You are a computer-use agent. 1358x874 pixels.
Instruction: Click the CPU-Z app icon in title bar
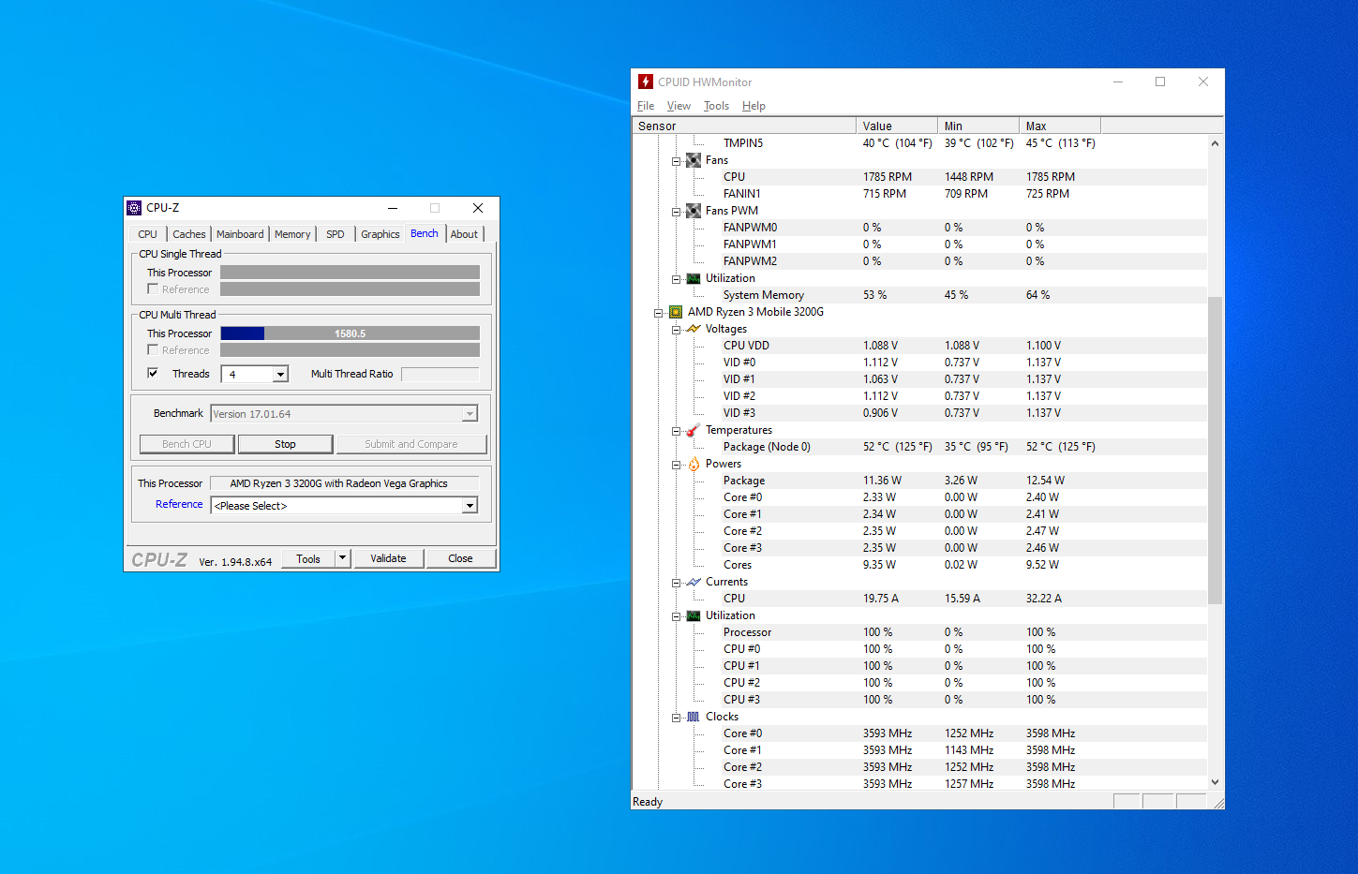pyautogui.click(x=134, y=208)
